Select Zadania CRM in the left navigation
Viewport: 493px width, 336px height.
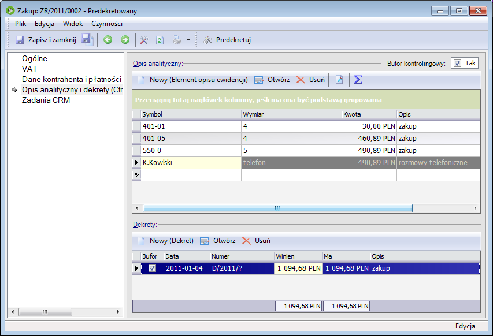(x=46, y=100)
